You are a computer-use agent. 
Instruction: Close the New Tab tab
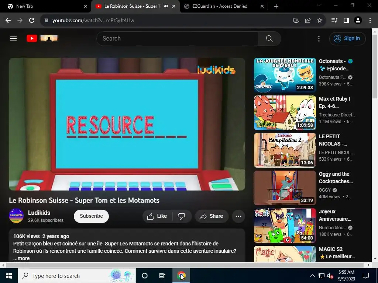point(86,6)
